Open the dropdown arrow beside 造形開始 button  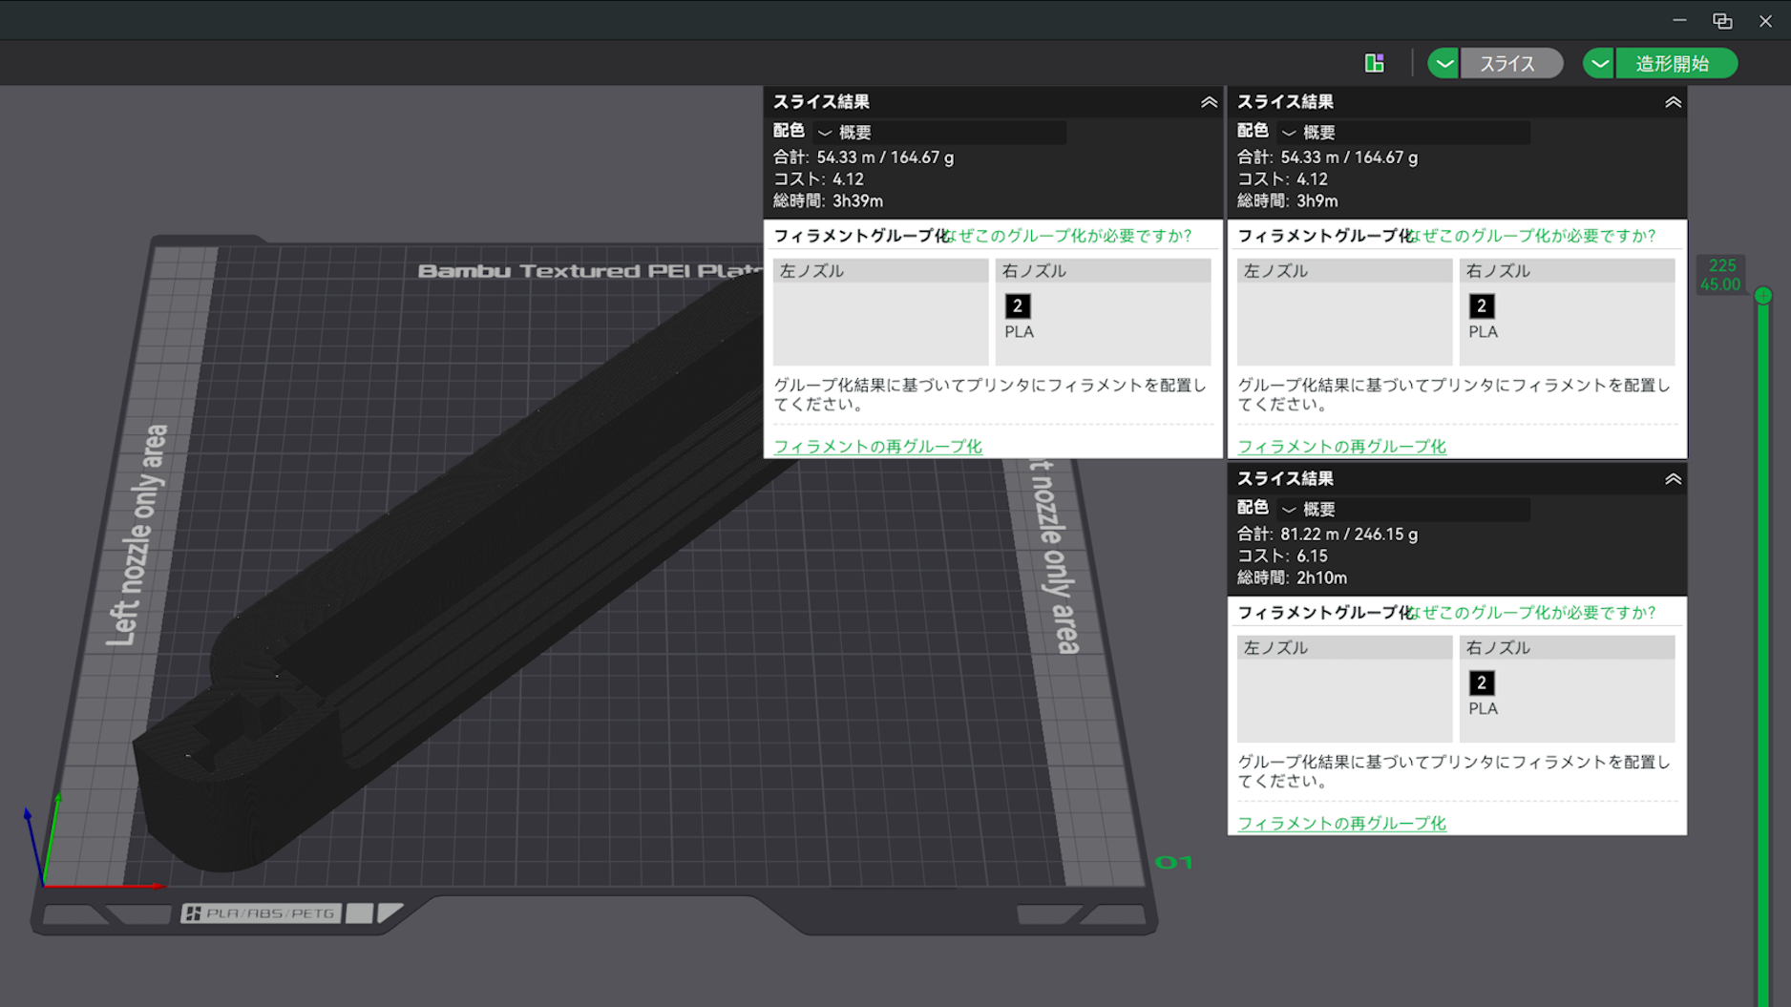(x=1599, y=64)
